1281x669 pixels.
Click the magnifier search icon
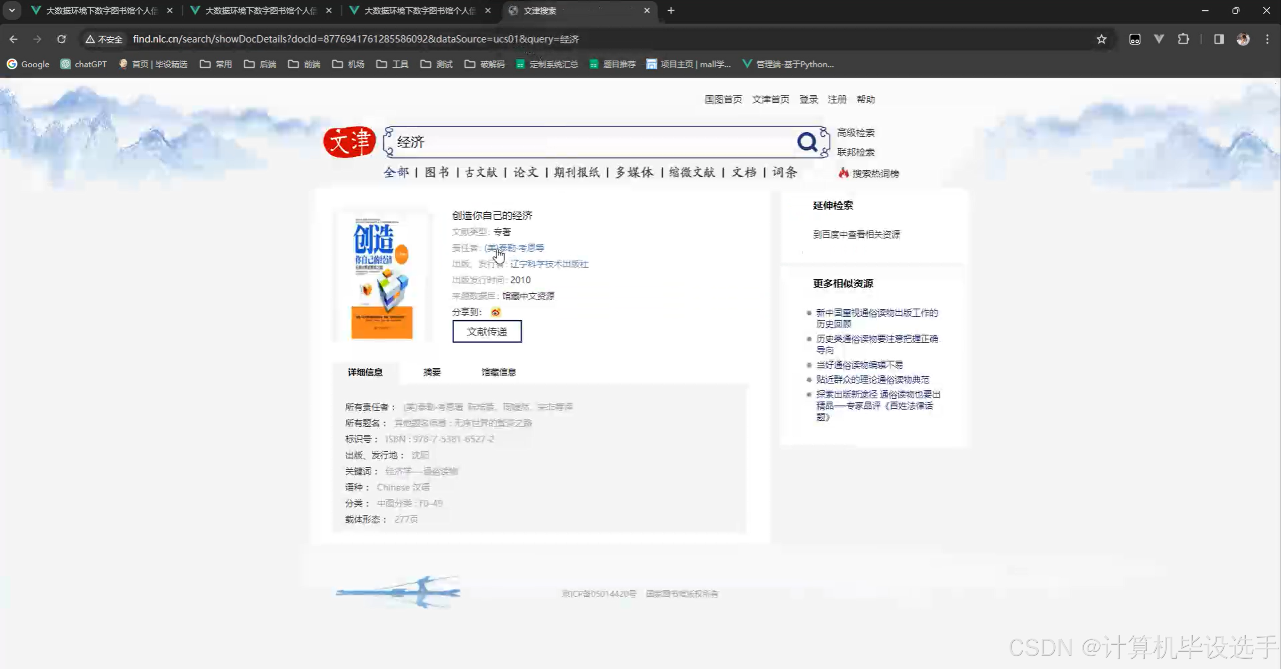tap(807, 142)
